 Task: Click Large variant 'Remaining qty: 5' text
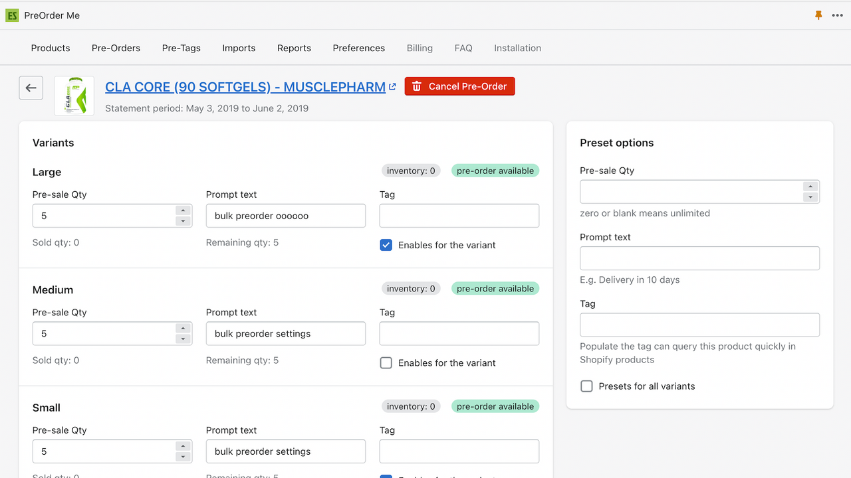pyautogui.click(x=242, y=243)
